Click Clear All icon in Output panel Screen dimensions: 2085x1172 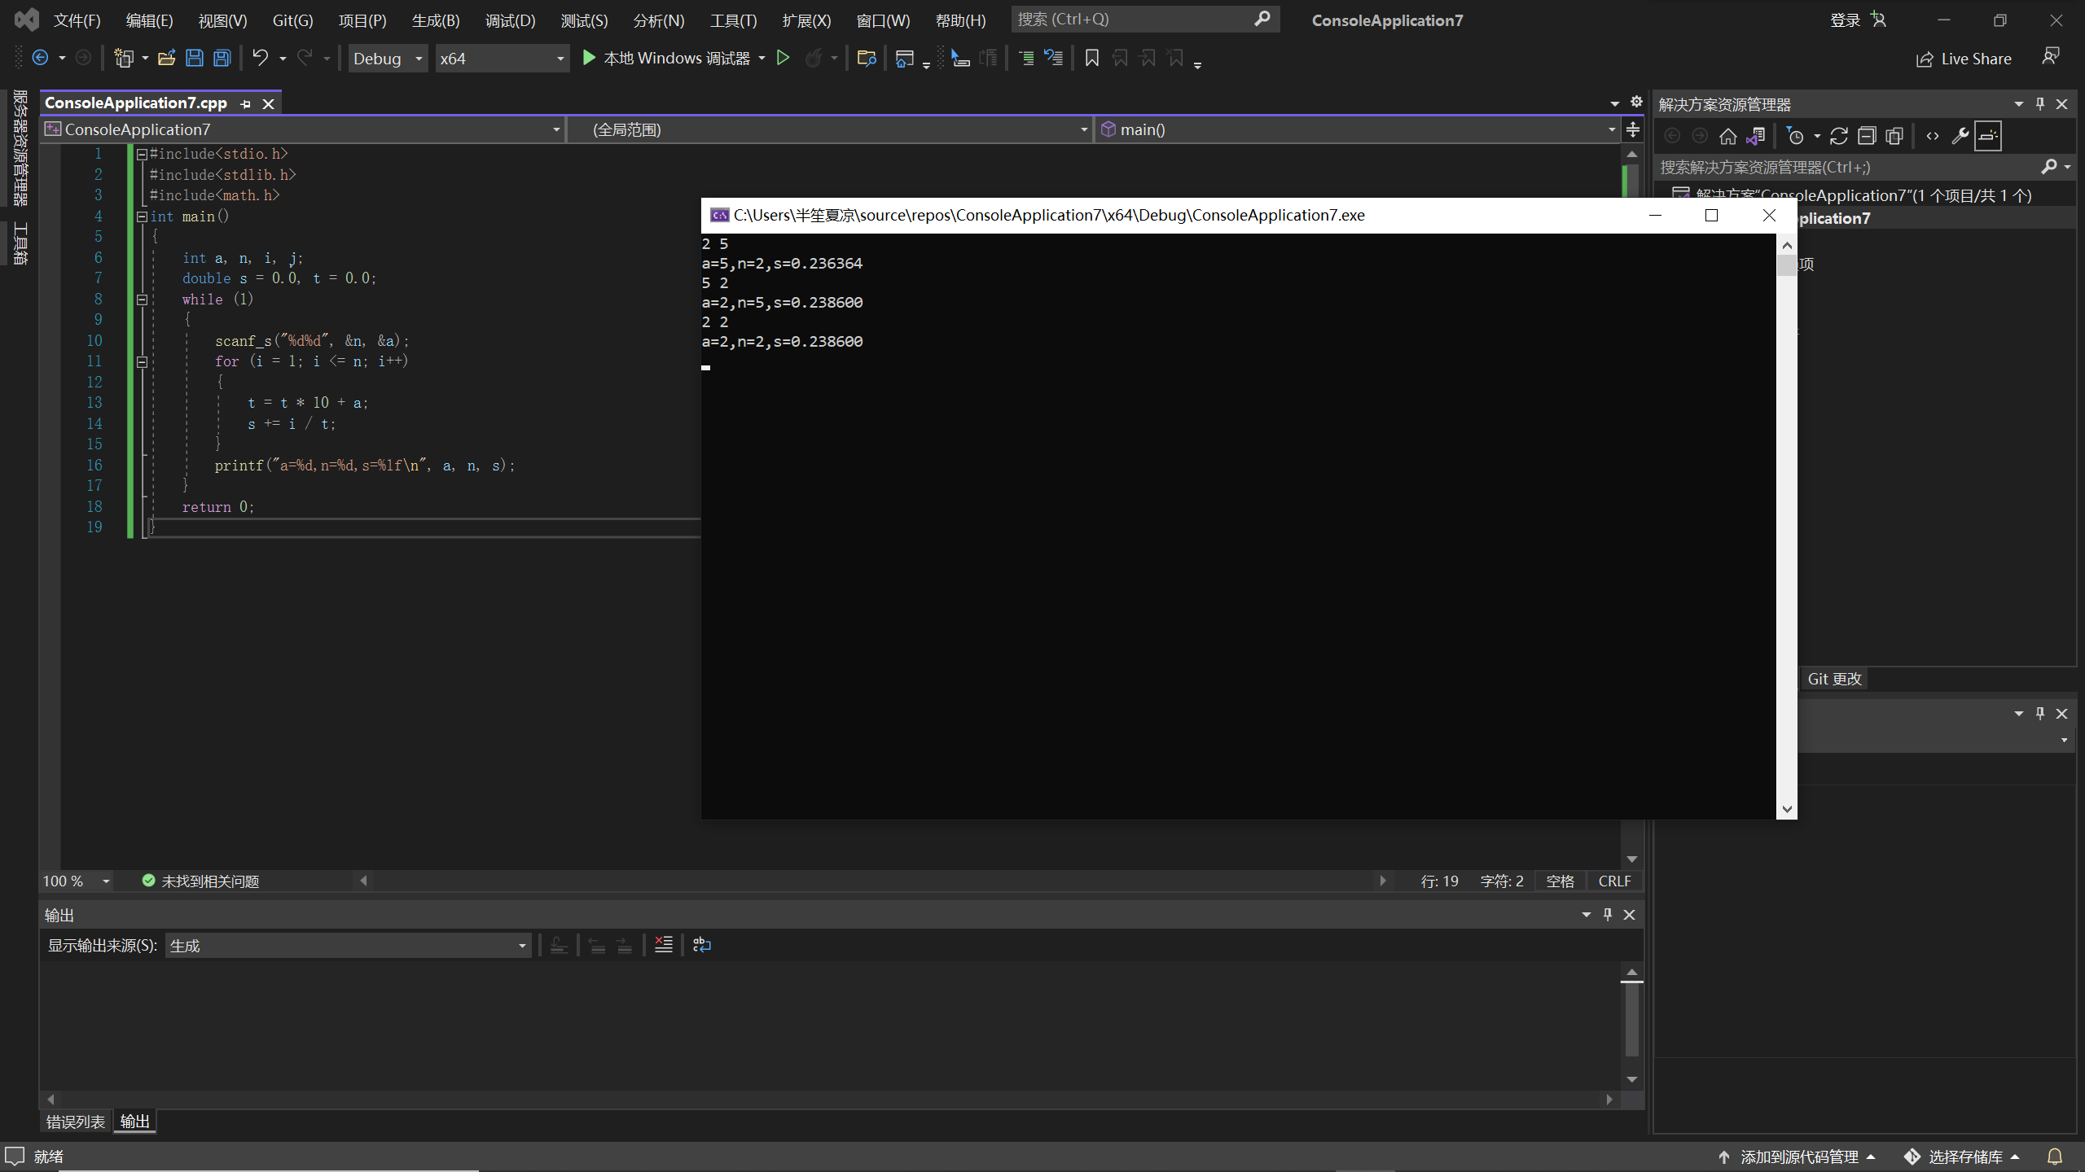click(664, 945)
